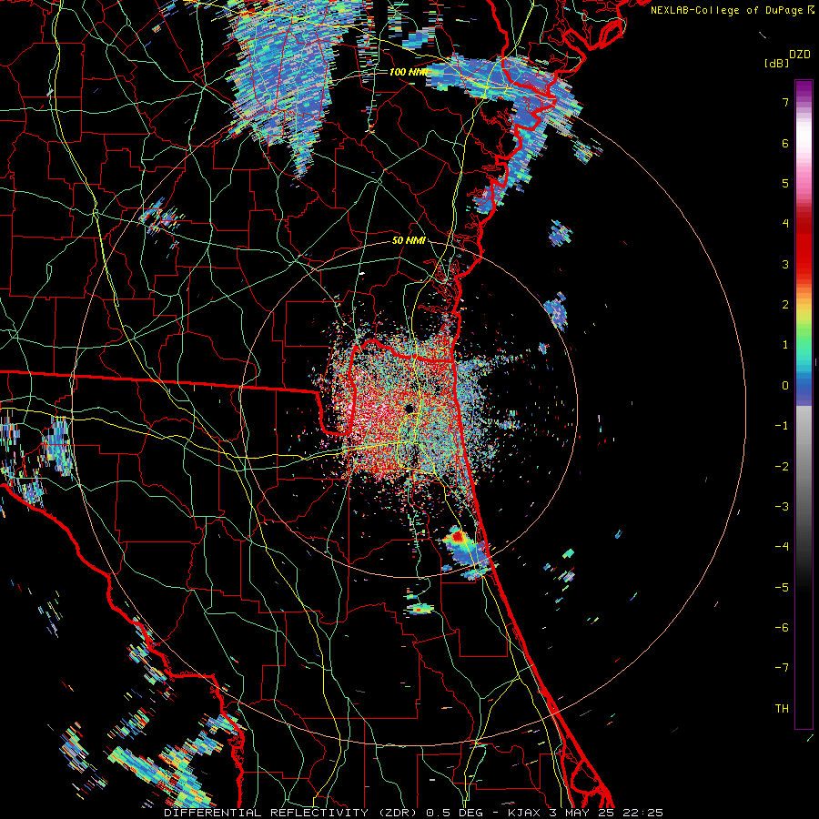Viewport: 819px width, 819px height.
Task: Click the 6 value on color scale
Action: click(x=785, y=143)
